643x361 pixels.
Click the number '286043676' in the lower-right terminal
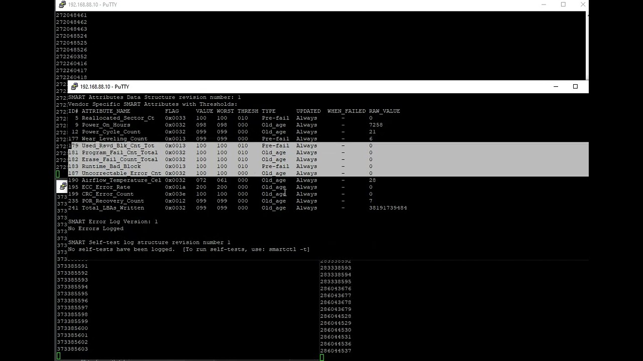[336, 288]
